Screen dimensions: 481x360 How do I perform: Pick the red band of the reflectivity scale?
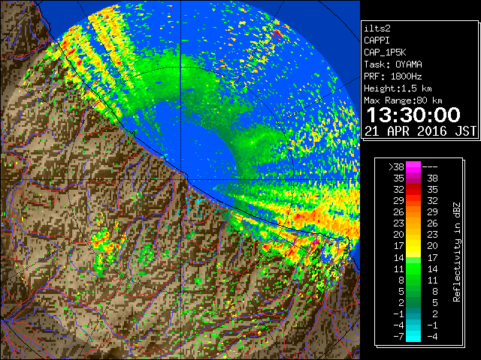tap(413, 190)
